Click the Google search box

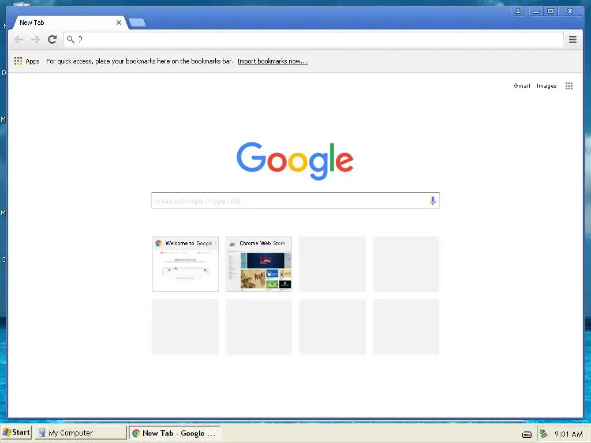[x=295, y=201]
